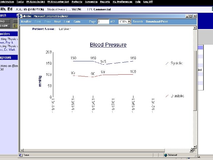The image size is (213, 160).
Task: Click vertical scrollbar down arrow
Action: click(x=195, y=147)
